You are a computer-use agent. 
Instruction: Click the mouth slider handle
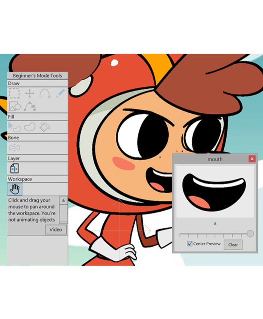click(250, 234)
